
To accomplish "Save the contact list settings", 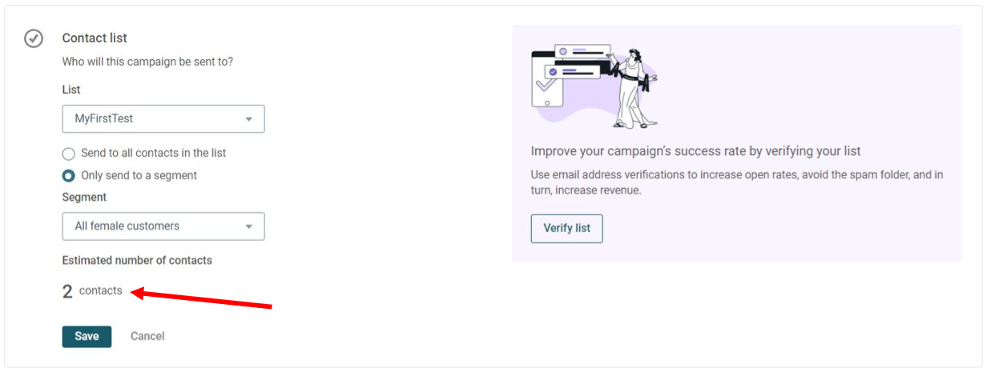I will click(x=87, y=337).
